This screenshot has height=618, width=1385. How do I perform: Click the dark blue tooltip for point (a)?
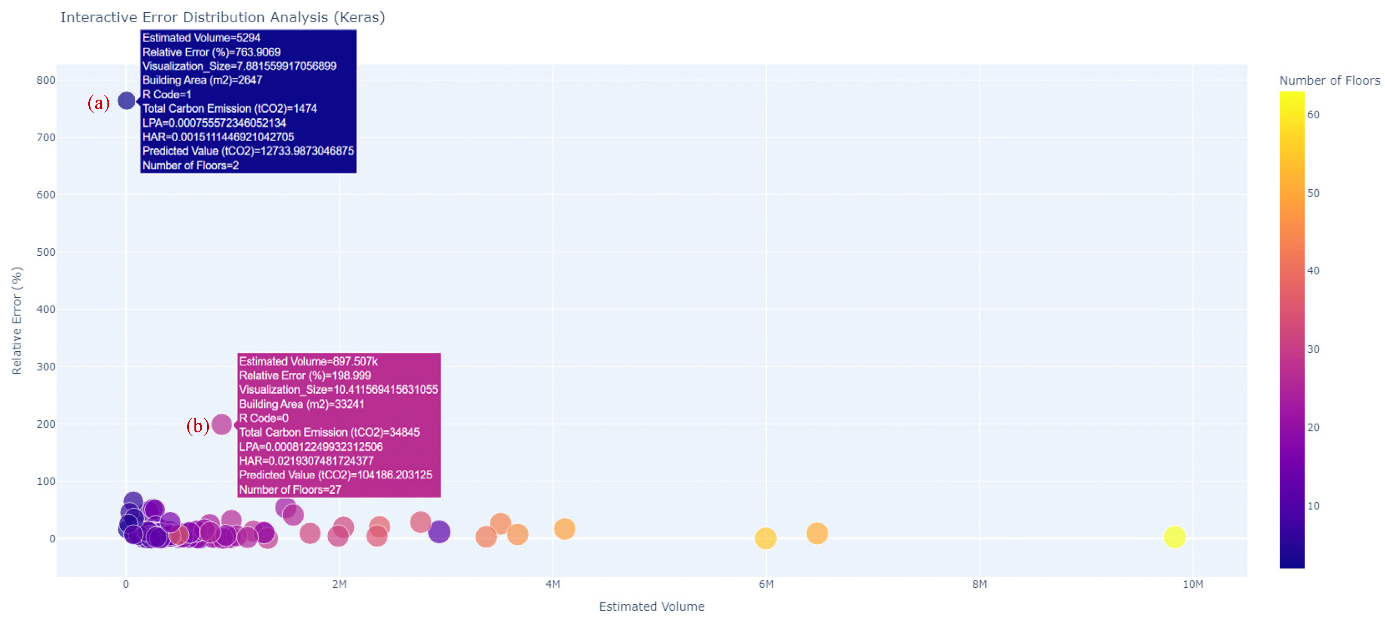click(248, 101)
